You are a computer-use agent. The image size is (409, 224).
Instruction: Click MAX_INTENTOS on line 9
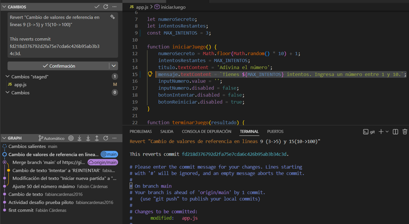click(180, 33)
